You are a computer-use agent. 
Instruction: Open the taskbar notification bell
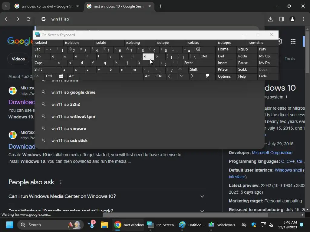[302, 225]
